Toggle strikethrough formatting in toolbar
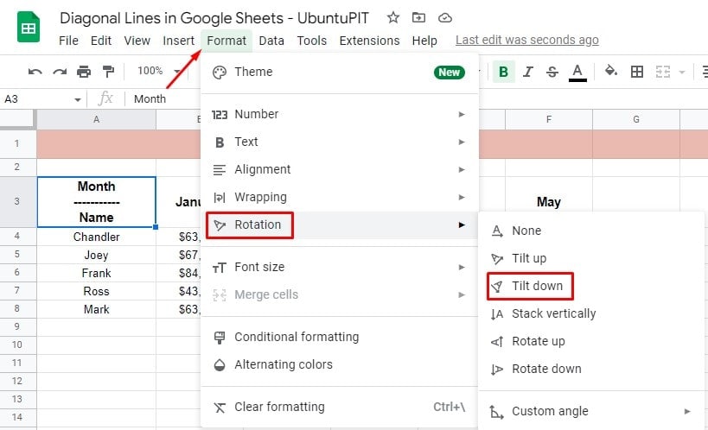This screenshot has height=430, width=708. pos(552,72)
